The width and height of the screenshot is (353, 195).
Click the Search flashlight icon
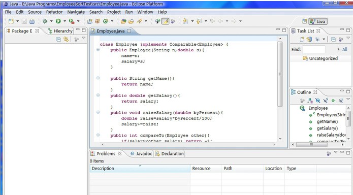(x=139, y=21)
